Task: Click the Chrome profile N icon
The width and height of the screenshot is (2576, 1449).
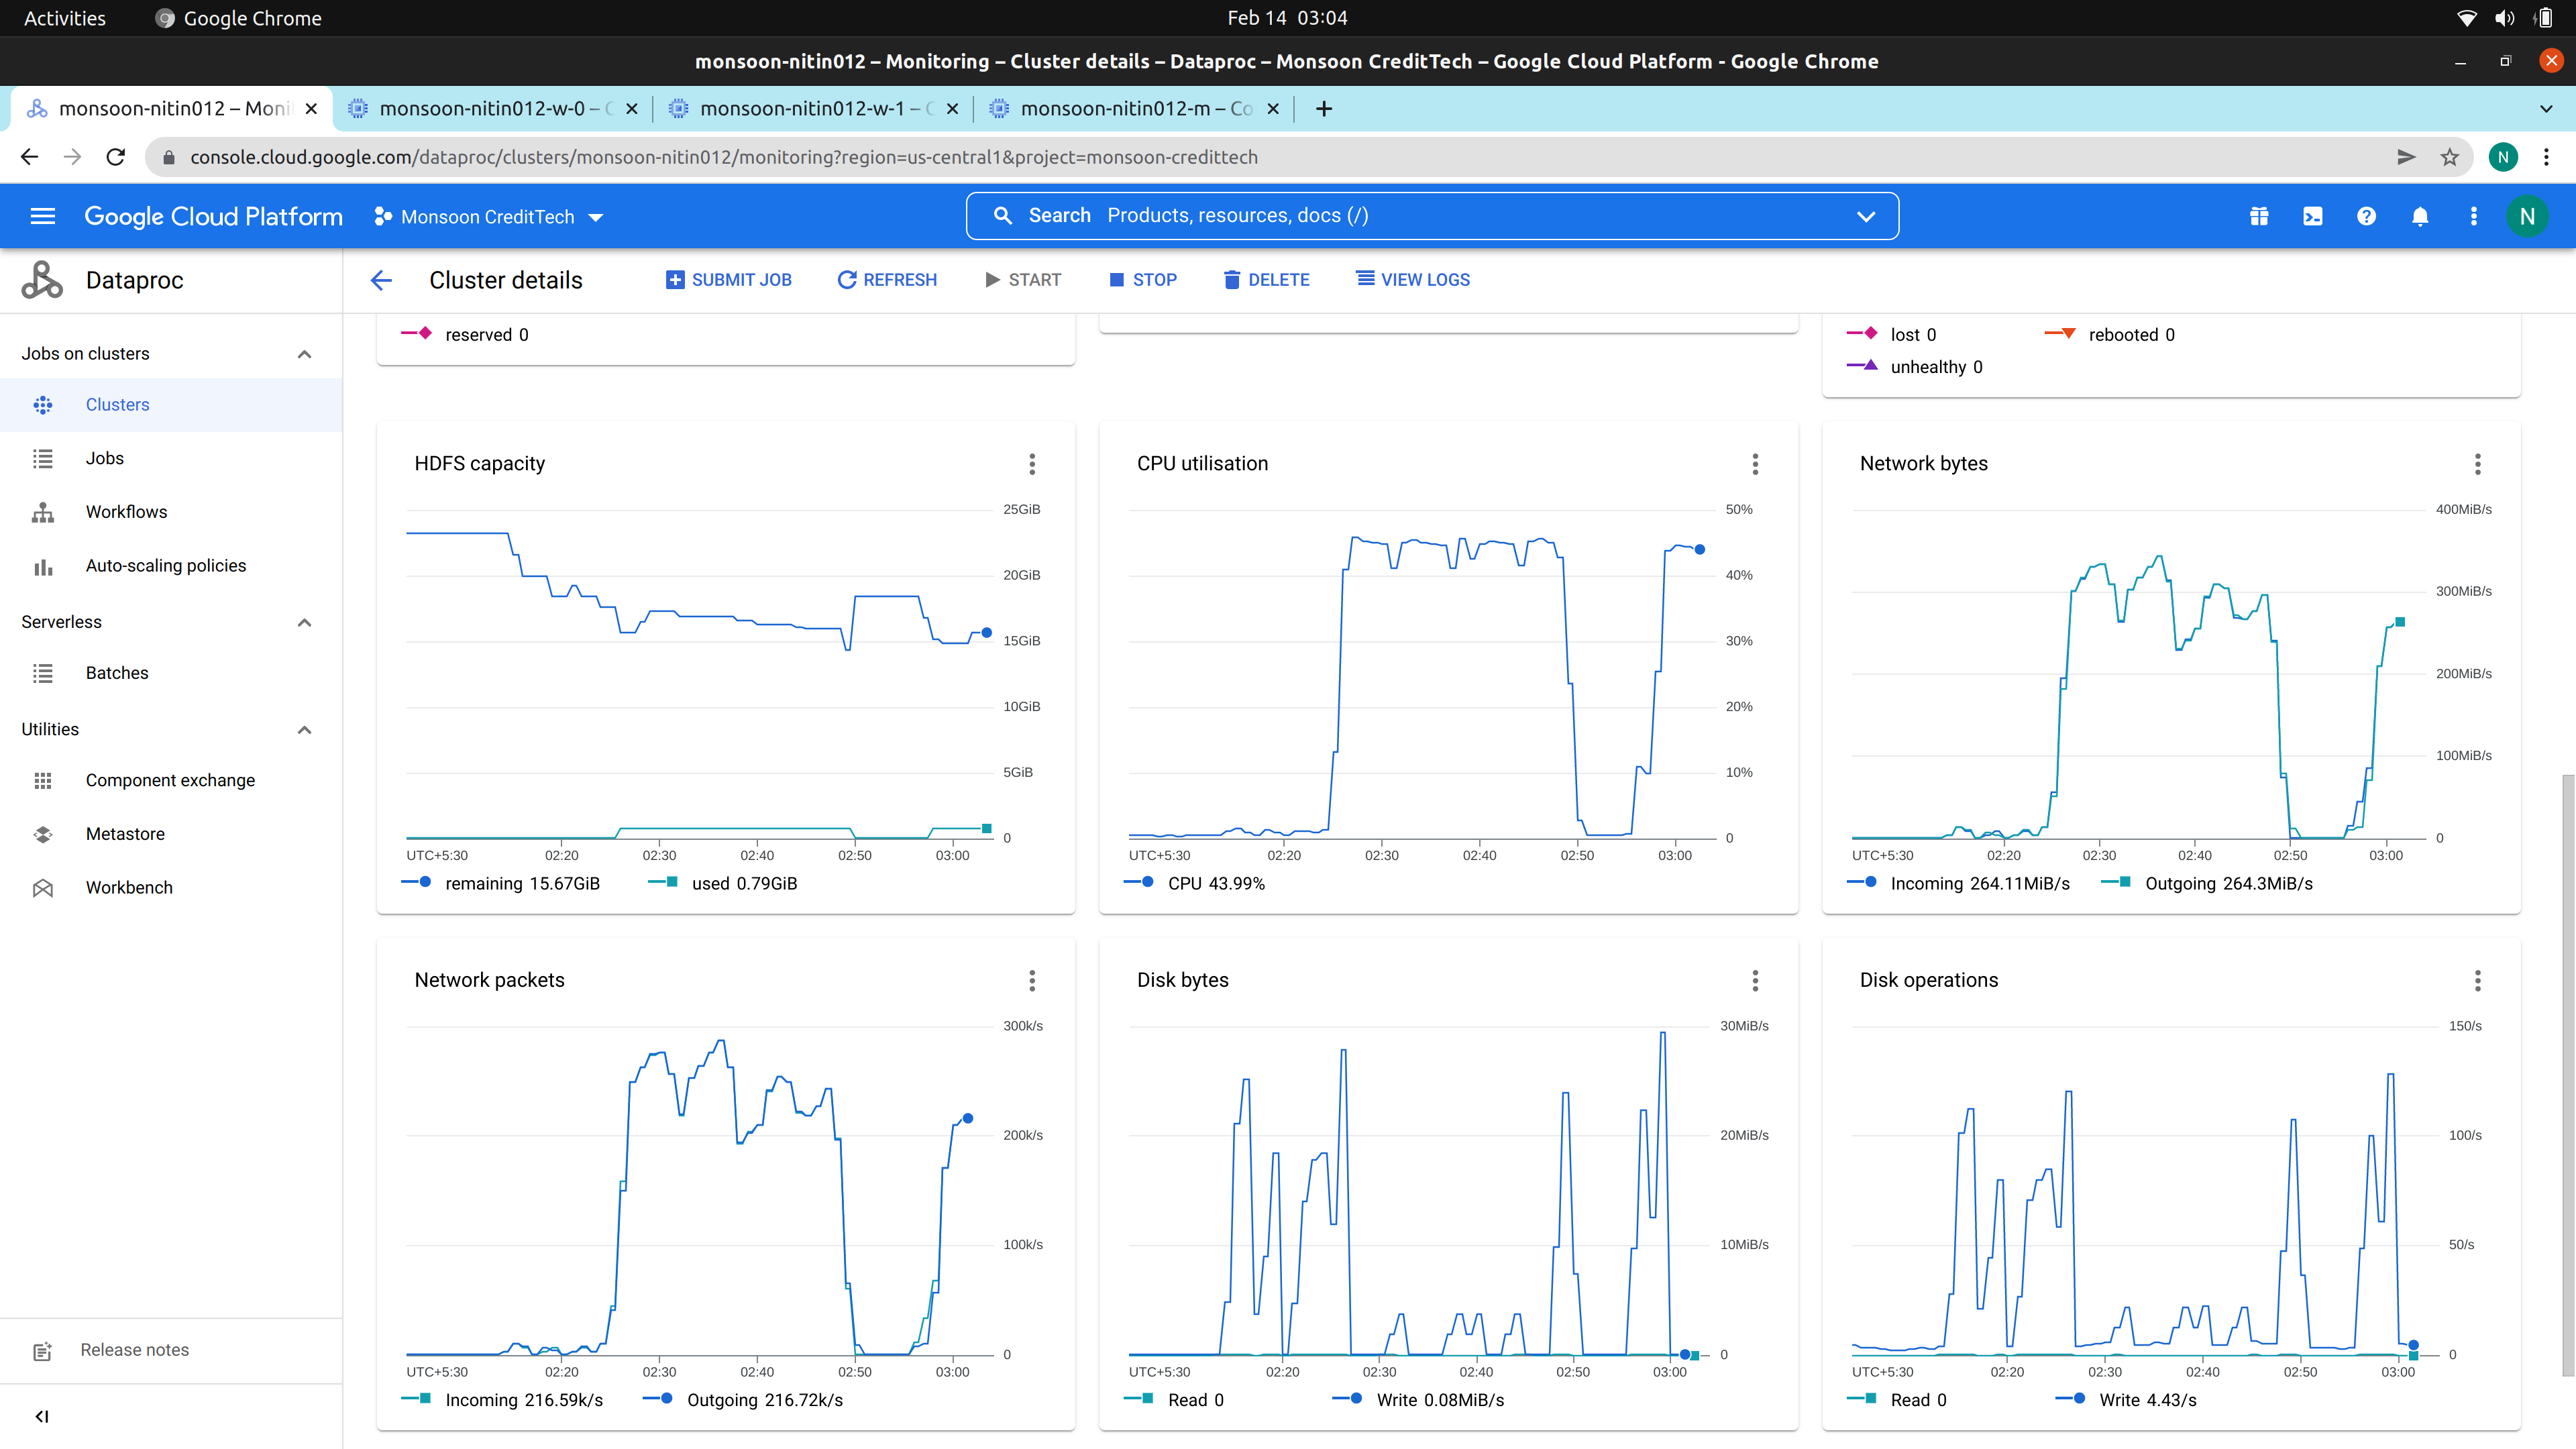Action: 2503,157
